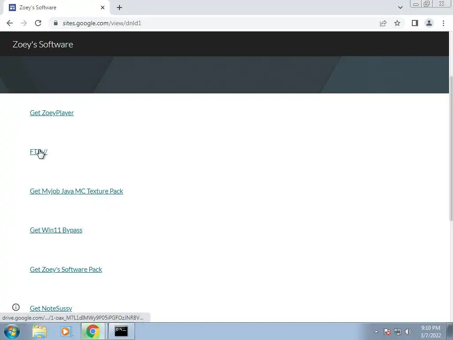Open Windows Explorer from the taskbar

coord(39,331)
